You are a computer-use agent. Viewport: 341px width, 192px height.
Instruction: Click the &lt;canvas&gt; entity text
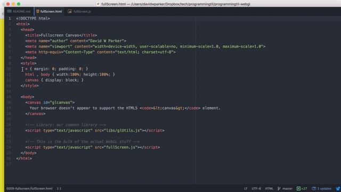click(x=169, y=108)
